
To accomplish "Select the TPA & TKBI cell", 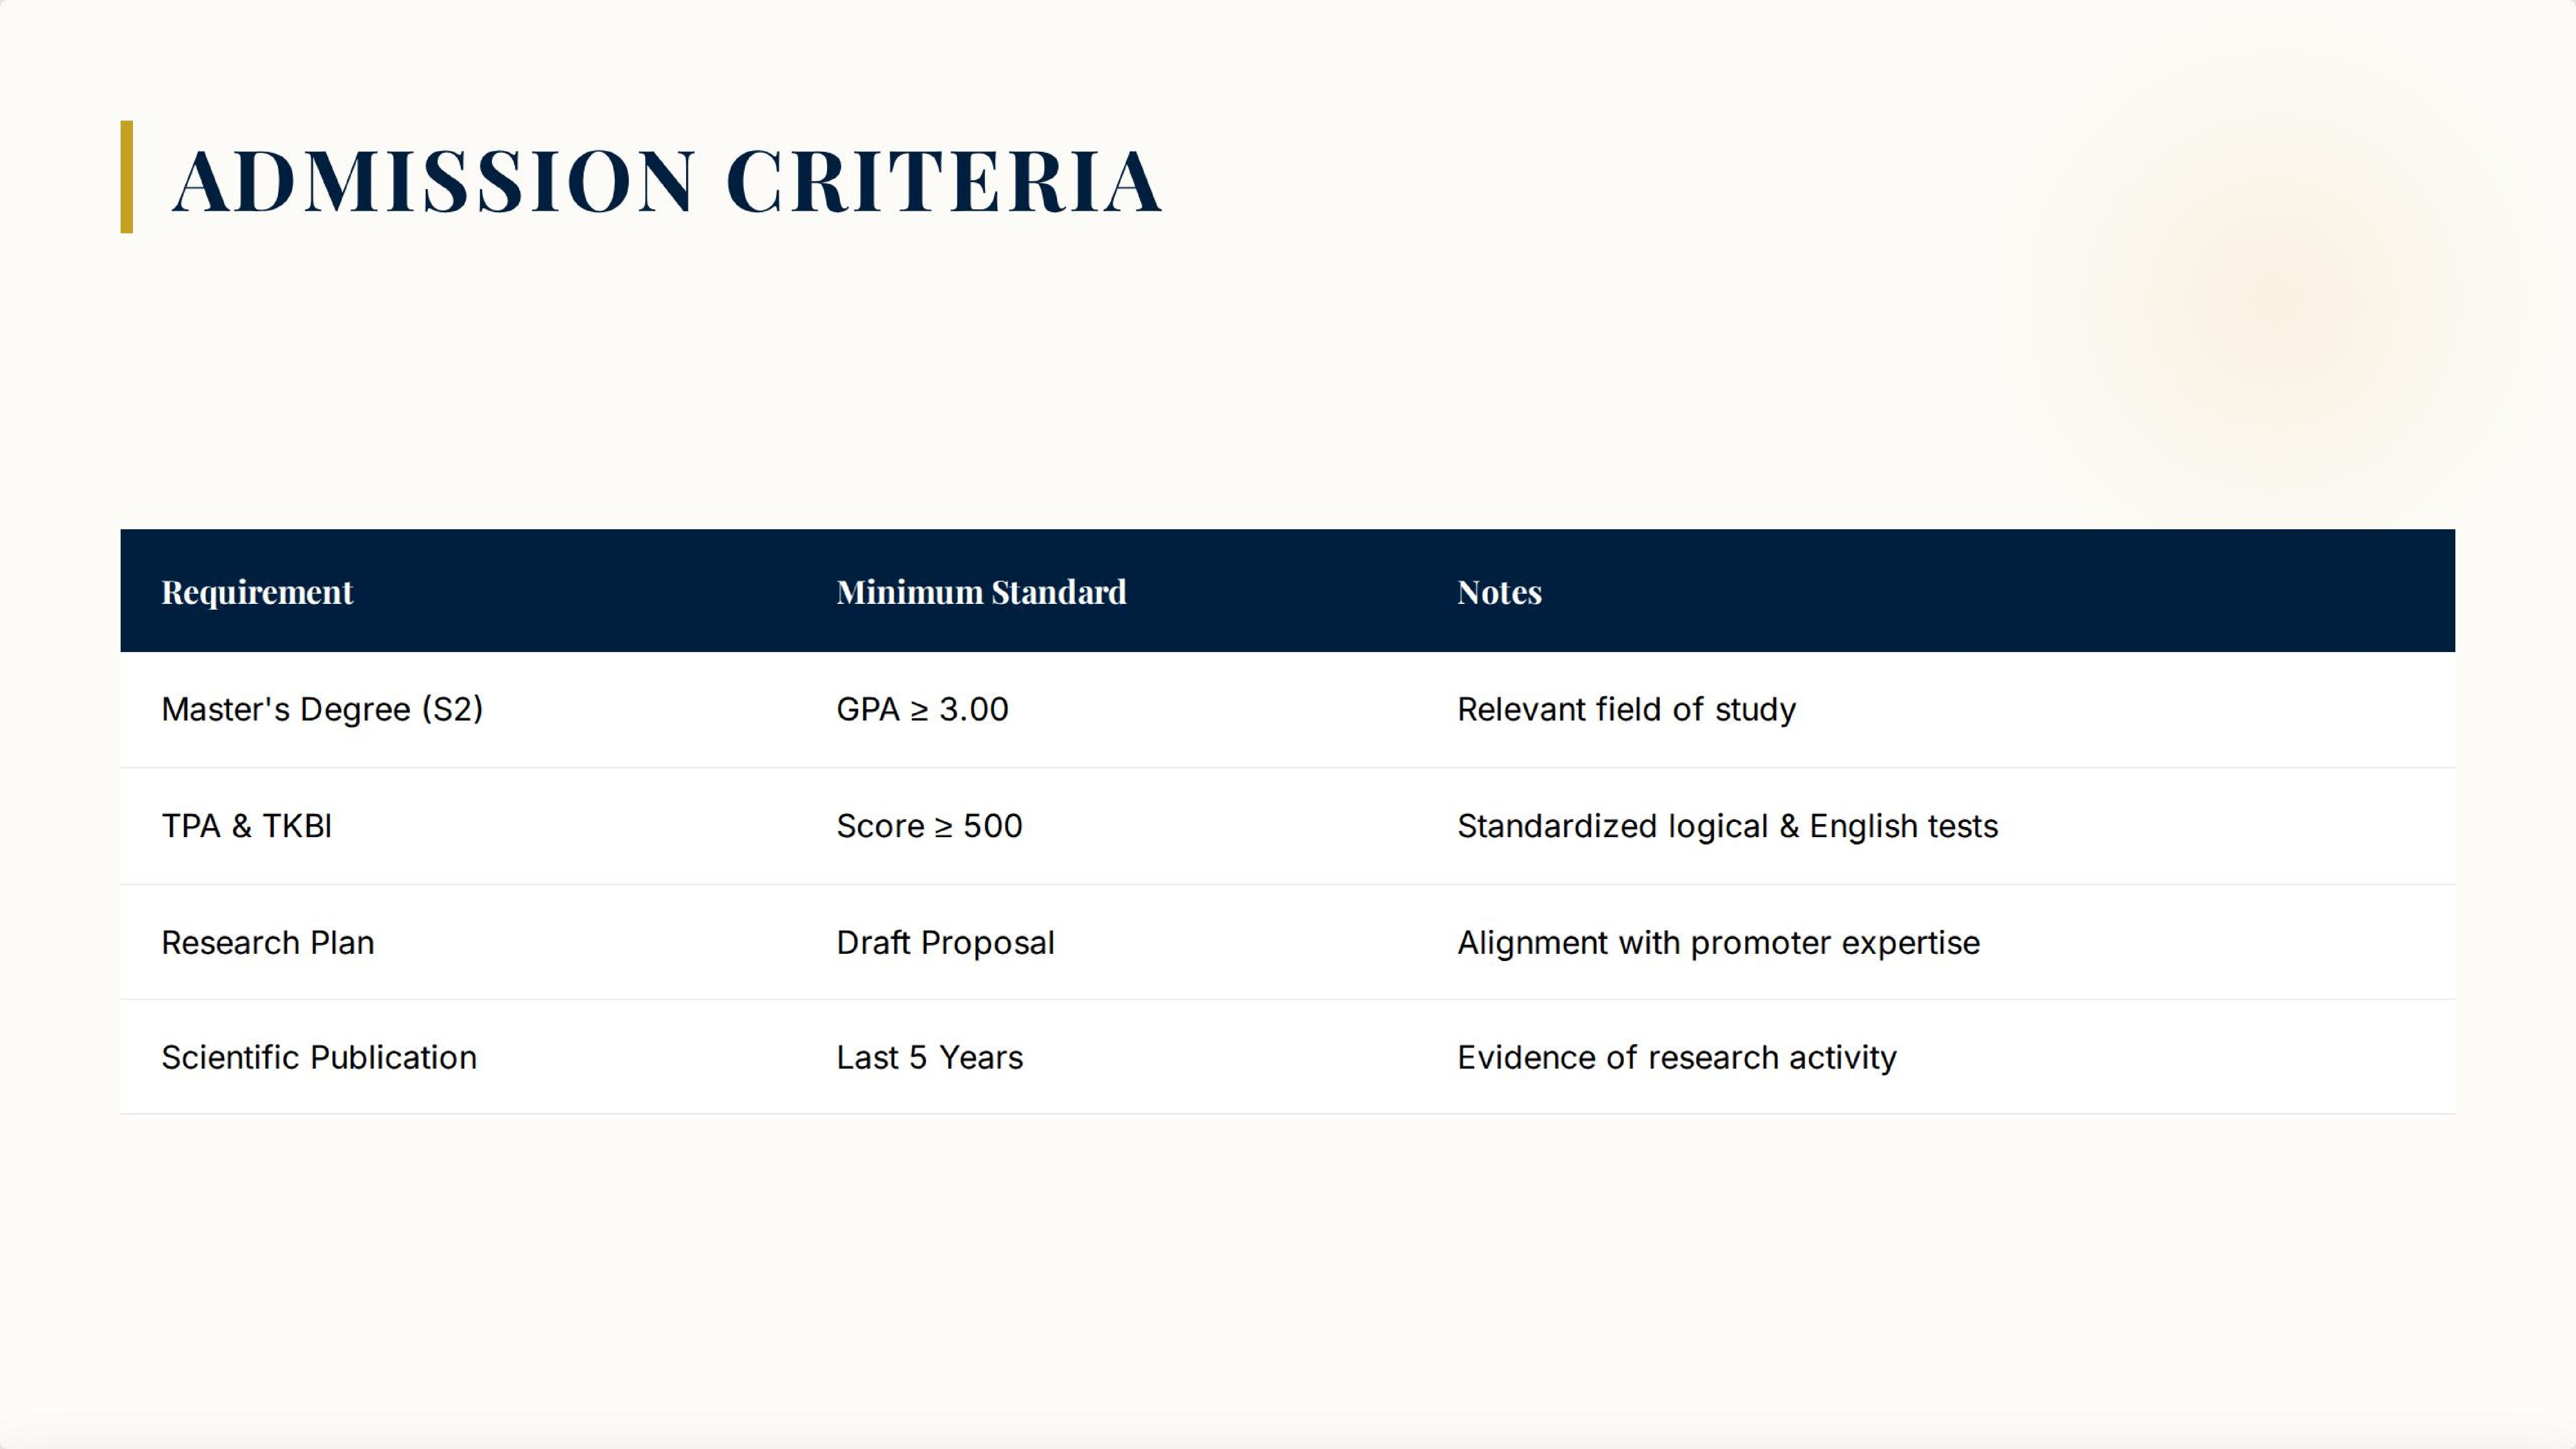I will pyautogui.click(x=246, y=826).
